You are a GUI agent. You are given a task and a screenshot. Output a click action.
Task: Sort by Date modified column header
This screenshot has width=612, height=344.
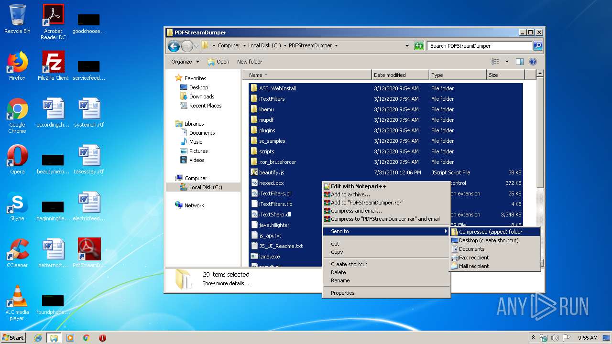click(x=400, y=75)
